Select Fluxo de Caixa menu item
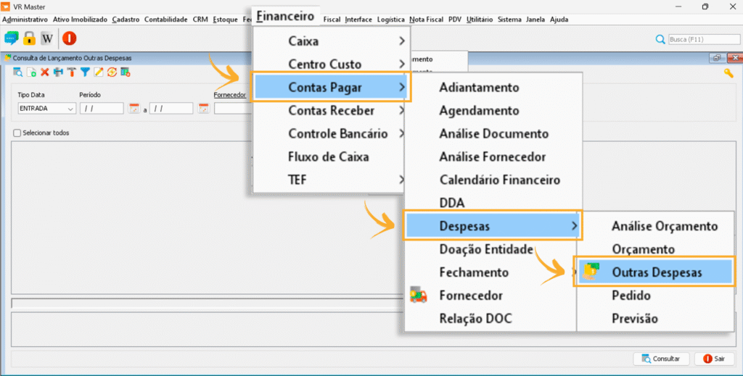Viewport: 743px width, 376px height. 329,156
